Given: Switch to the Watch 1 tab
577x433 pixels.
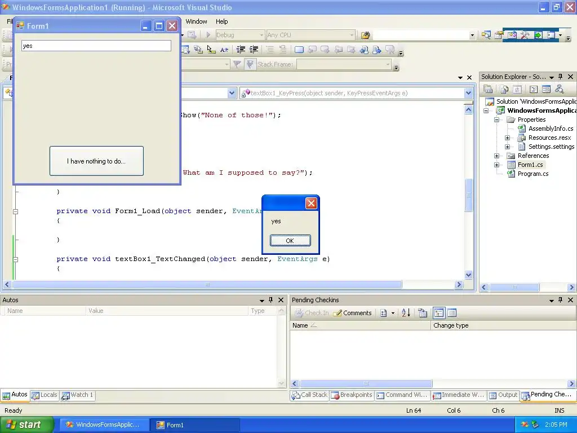Looking at the screenshot, I should pos(77,395).
